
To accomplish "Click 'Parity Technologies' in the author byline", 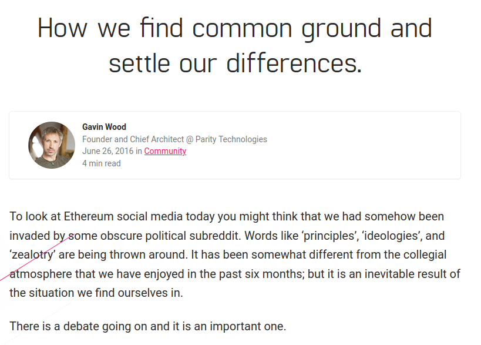I will coord(231,139).
